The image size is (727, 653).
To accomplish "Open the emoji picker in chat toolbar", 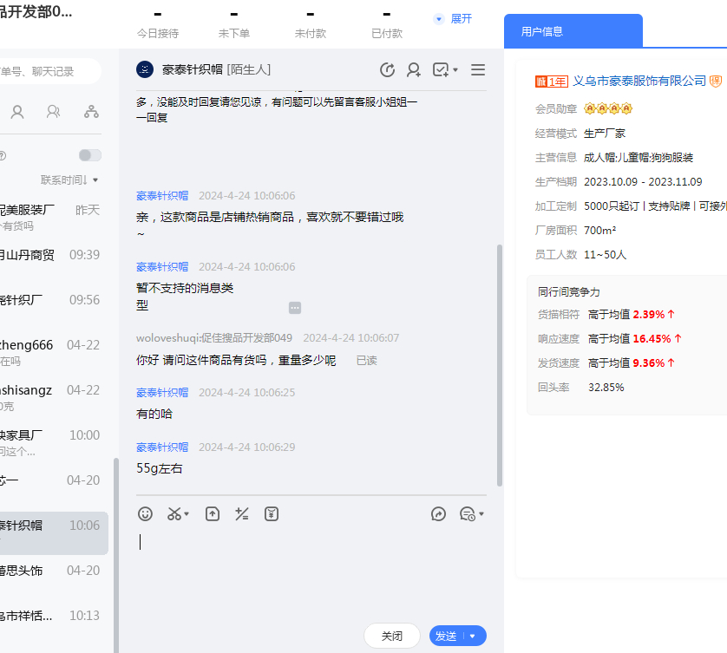I will pos(146,514).
